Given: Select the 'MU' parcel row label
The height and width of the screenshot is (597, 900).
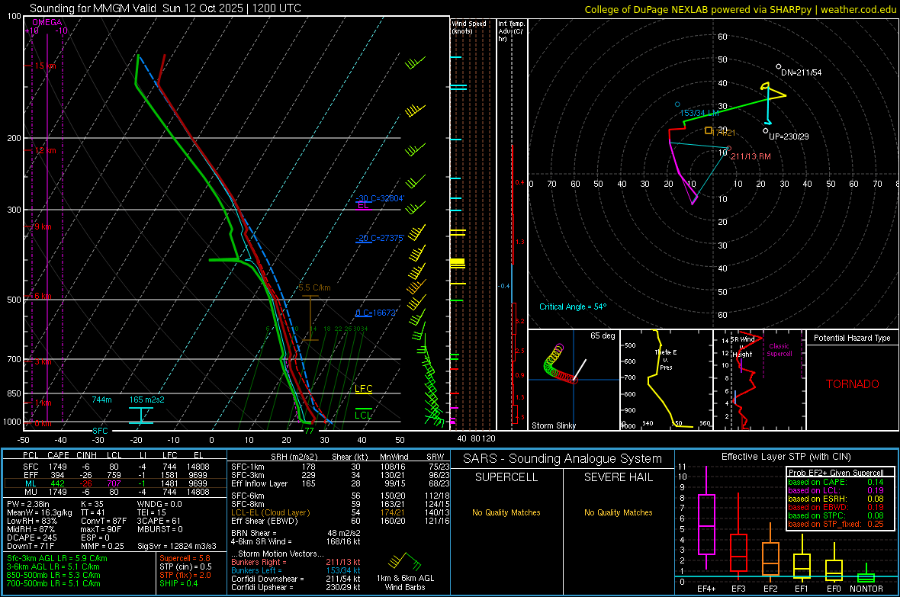Looking at the screenshot, I should (x=31, y=492).
